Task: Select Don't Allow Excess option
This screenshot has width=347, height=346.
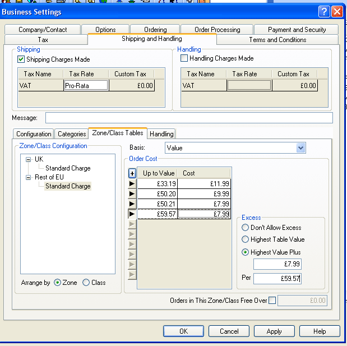Action: pos(246,228)
